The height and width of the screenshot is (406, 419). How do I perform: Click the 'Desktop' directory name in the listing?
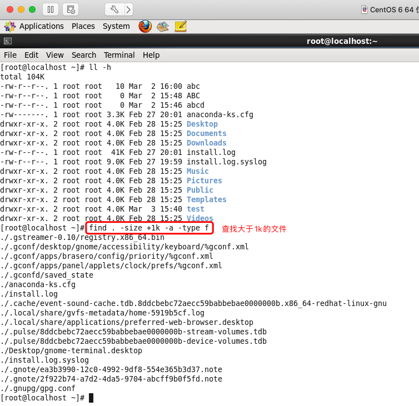click(x=202, y=124)
